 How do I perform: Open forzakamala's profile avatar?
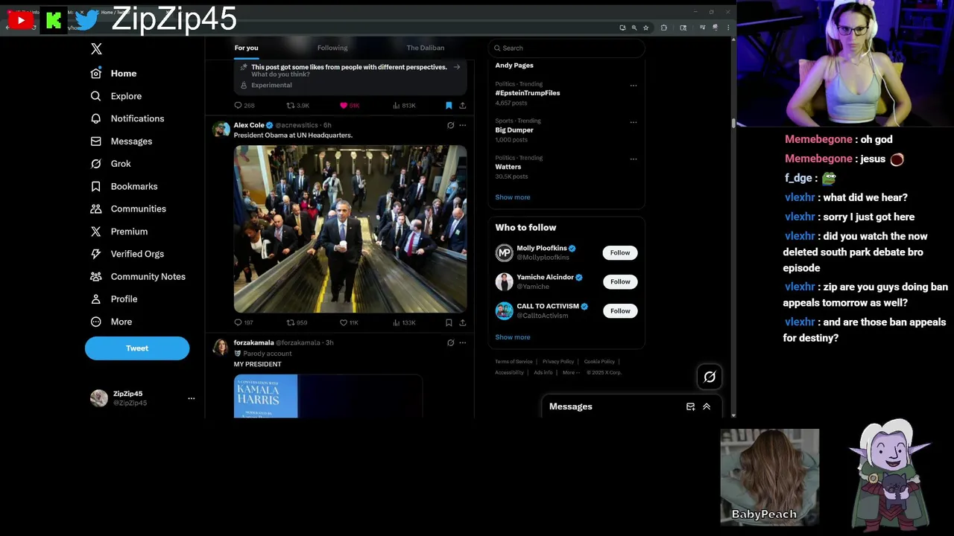click(221, 347)
